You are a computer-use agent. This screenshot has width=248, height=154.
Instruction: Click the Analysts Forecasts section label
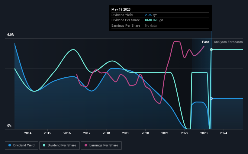228,42
